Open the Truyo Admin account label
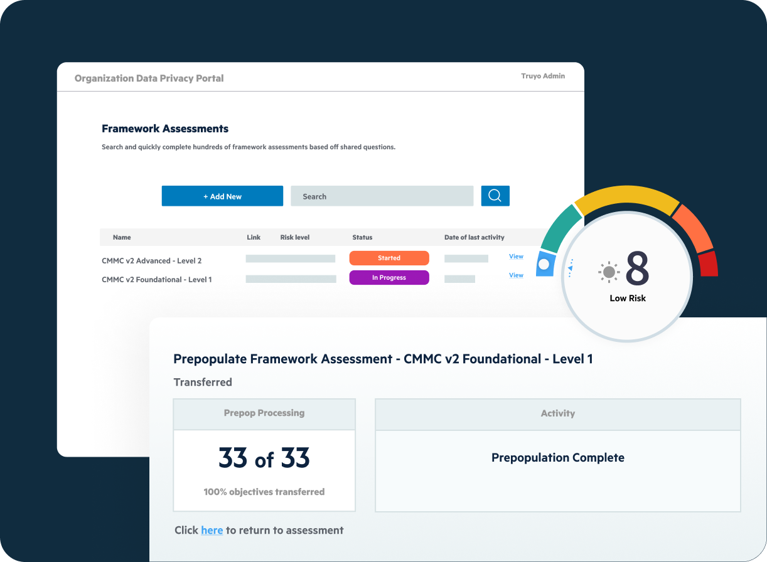This screenshot has width=767, height=562. click(542, 75)
